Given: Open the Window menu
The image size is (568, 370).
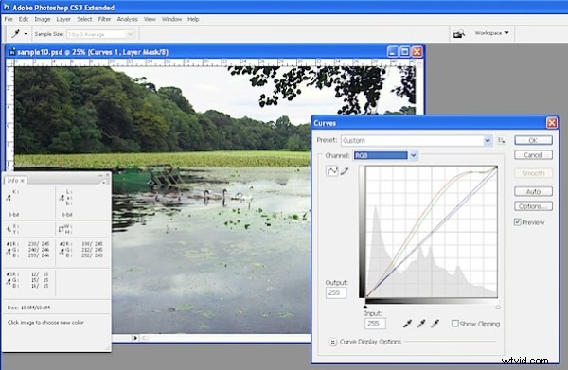Looking at the screenshot, I should coord(171,19).
